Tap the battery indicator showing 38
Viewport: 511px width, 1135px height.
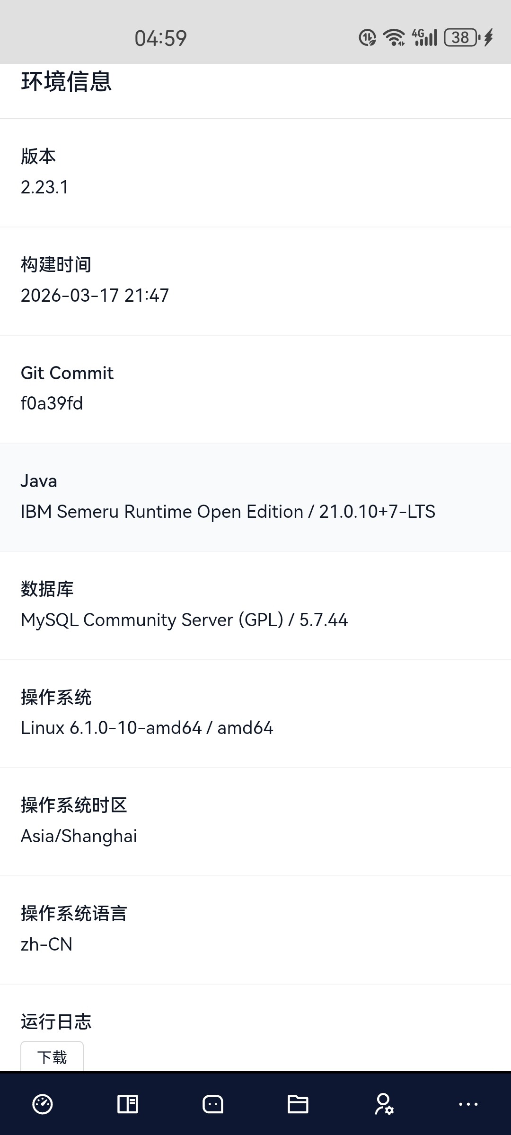(x=462, y=37)
